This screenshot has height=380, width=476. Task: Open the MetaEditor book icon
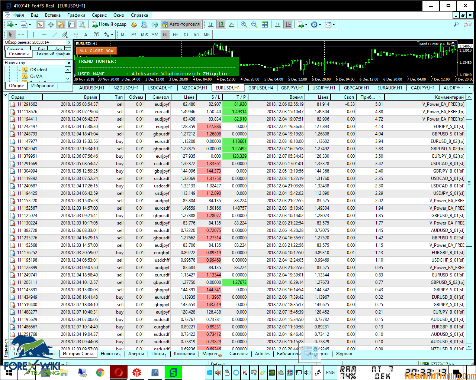coord(134,24)
